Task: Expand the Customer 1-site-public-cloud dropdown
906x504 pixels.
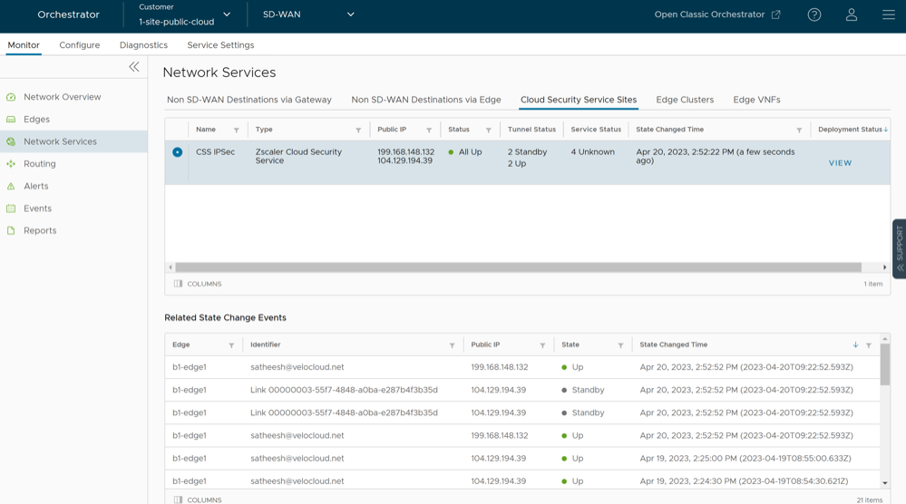Action: tap(227, 15)
